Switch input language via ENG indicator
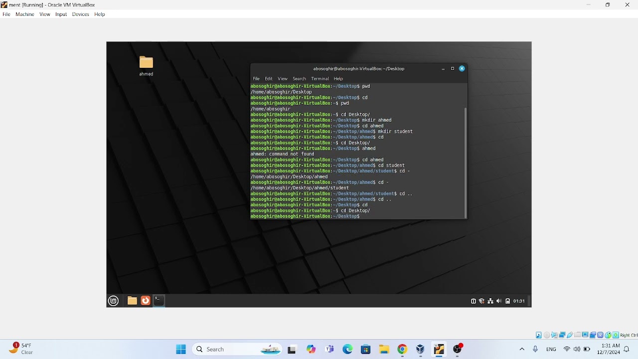Viewport: 638px width, 359px height. 551,350
